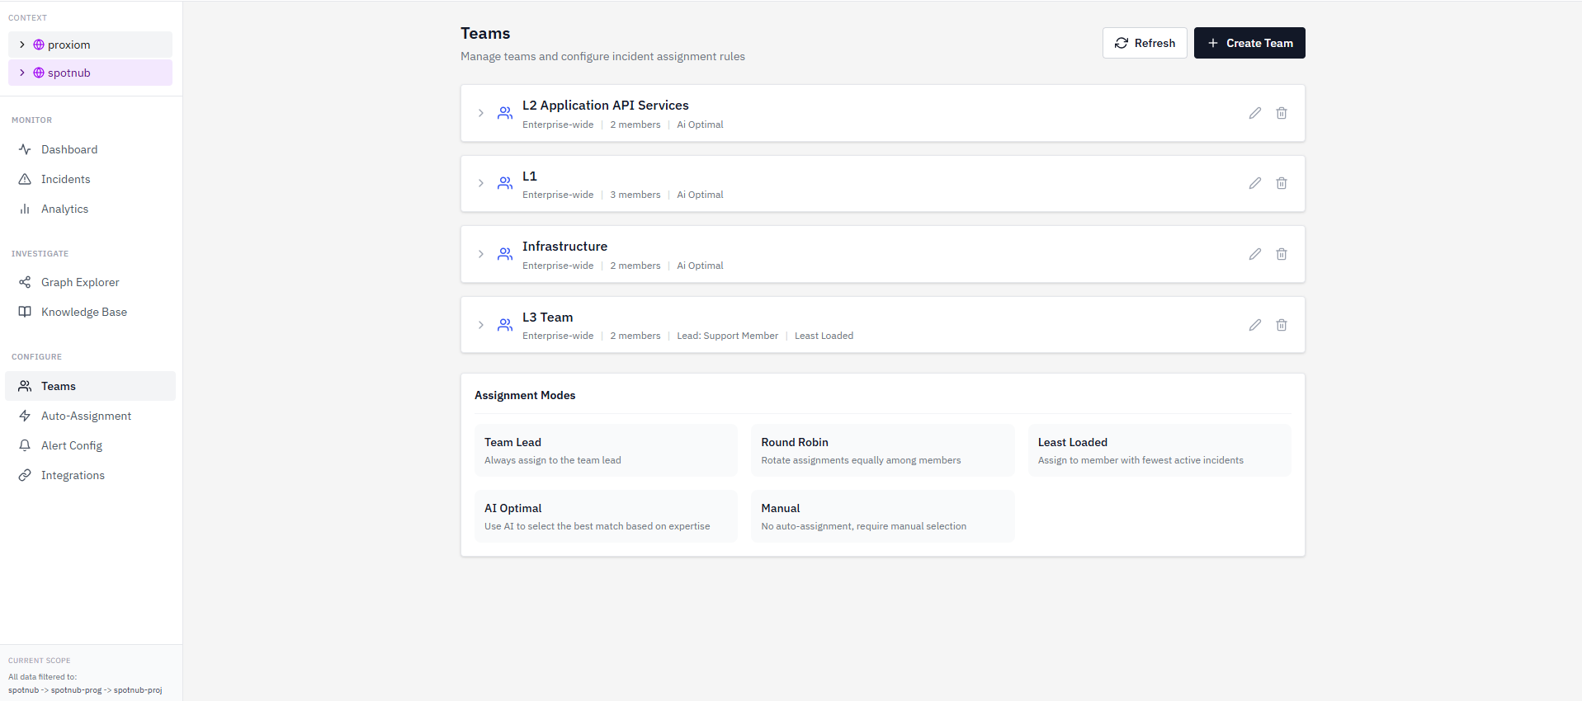Screen dimensions: 1582x701
Task: Open the Dashboard page
Action: (69, 149)
